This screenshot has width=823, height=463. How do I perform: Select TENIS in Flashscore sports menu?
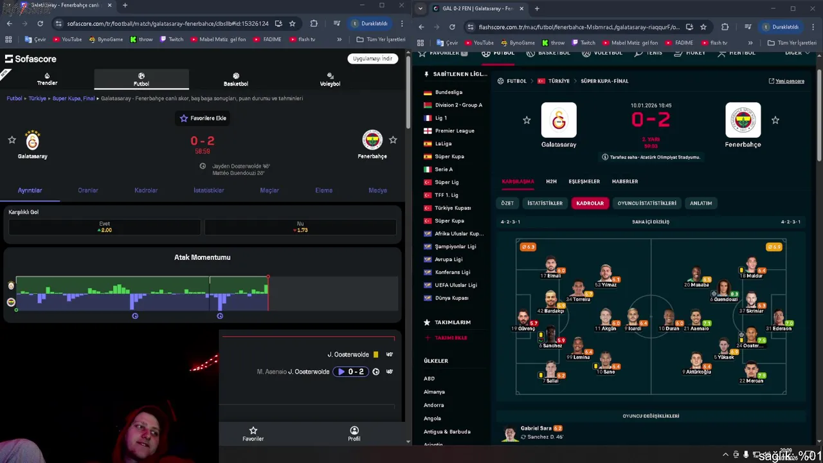coord(649,53)
